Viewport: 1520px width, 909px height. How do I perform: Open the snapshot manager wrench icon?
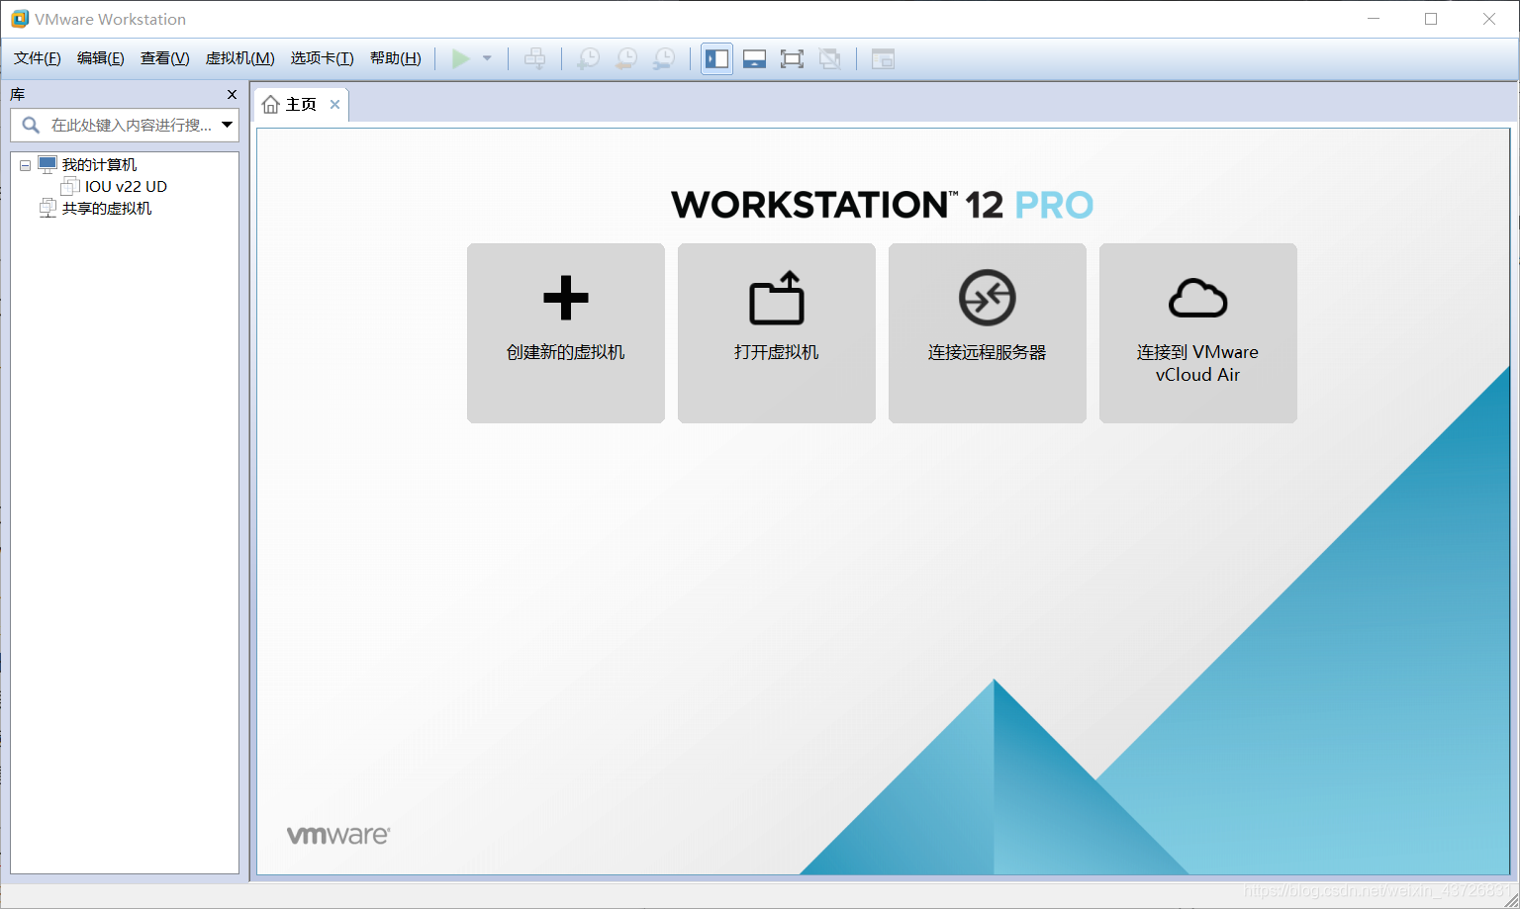click(x=664, y=58)
